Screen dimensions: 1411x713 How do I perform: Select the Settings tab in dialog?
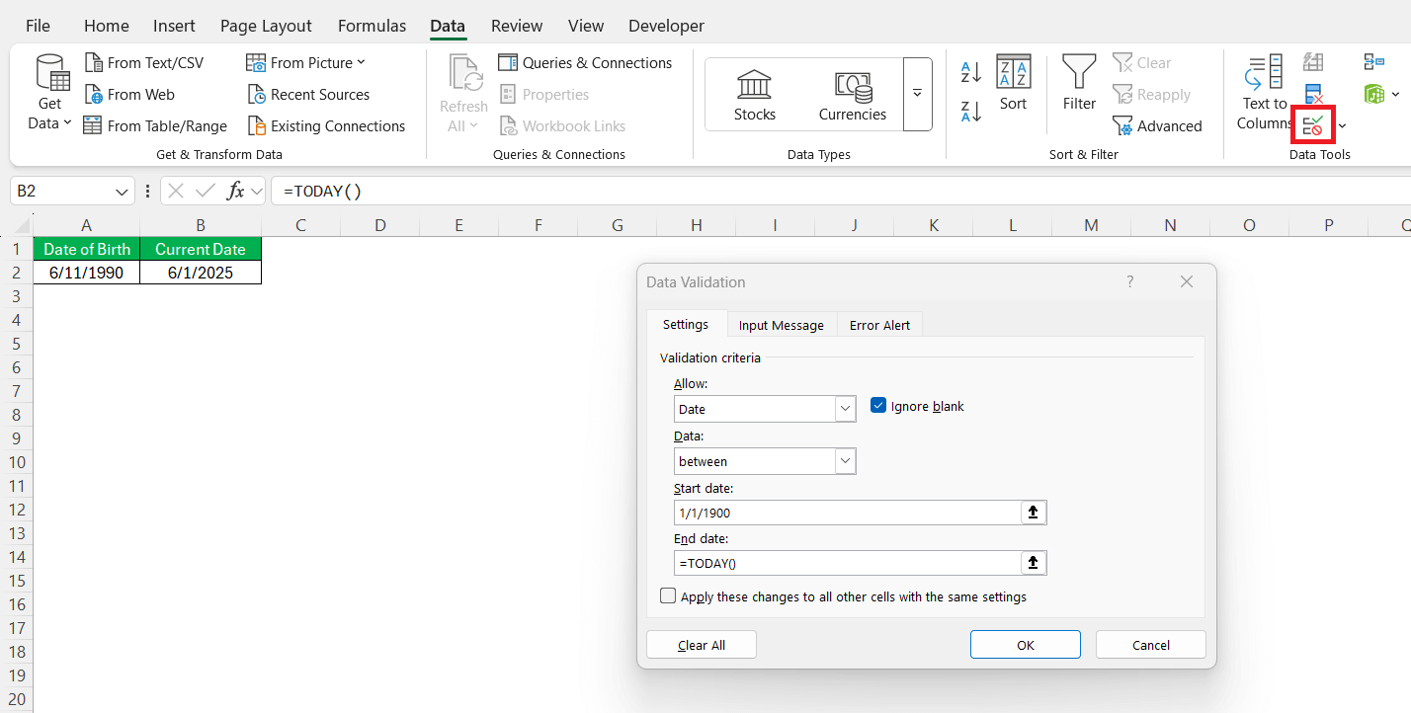click(686, 324)
